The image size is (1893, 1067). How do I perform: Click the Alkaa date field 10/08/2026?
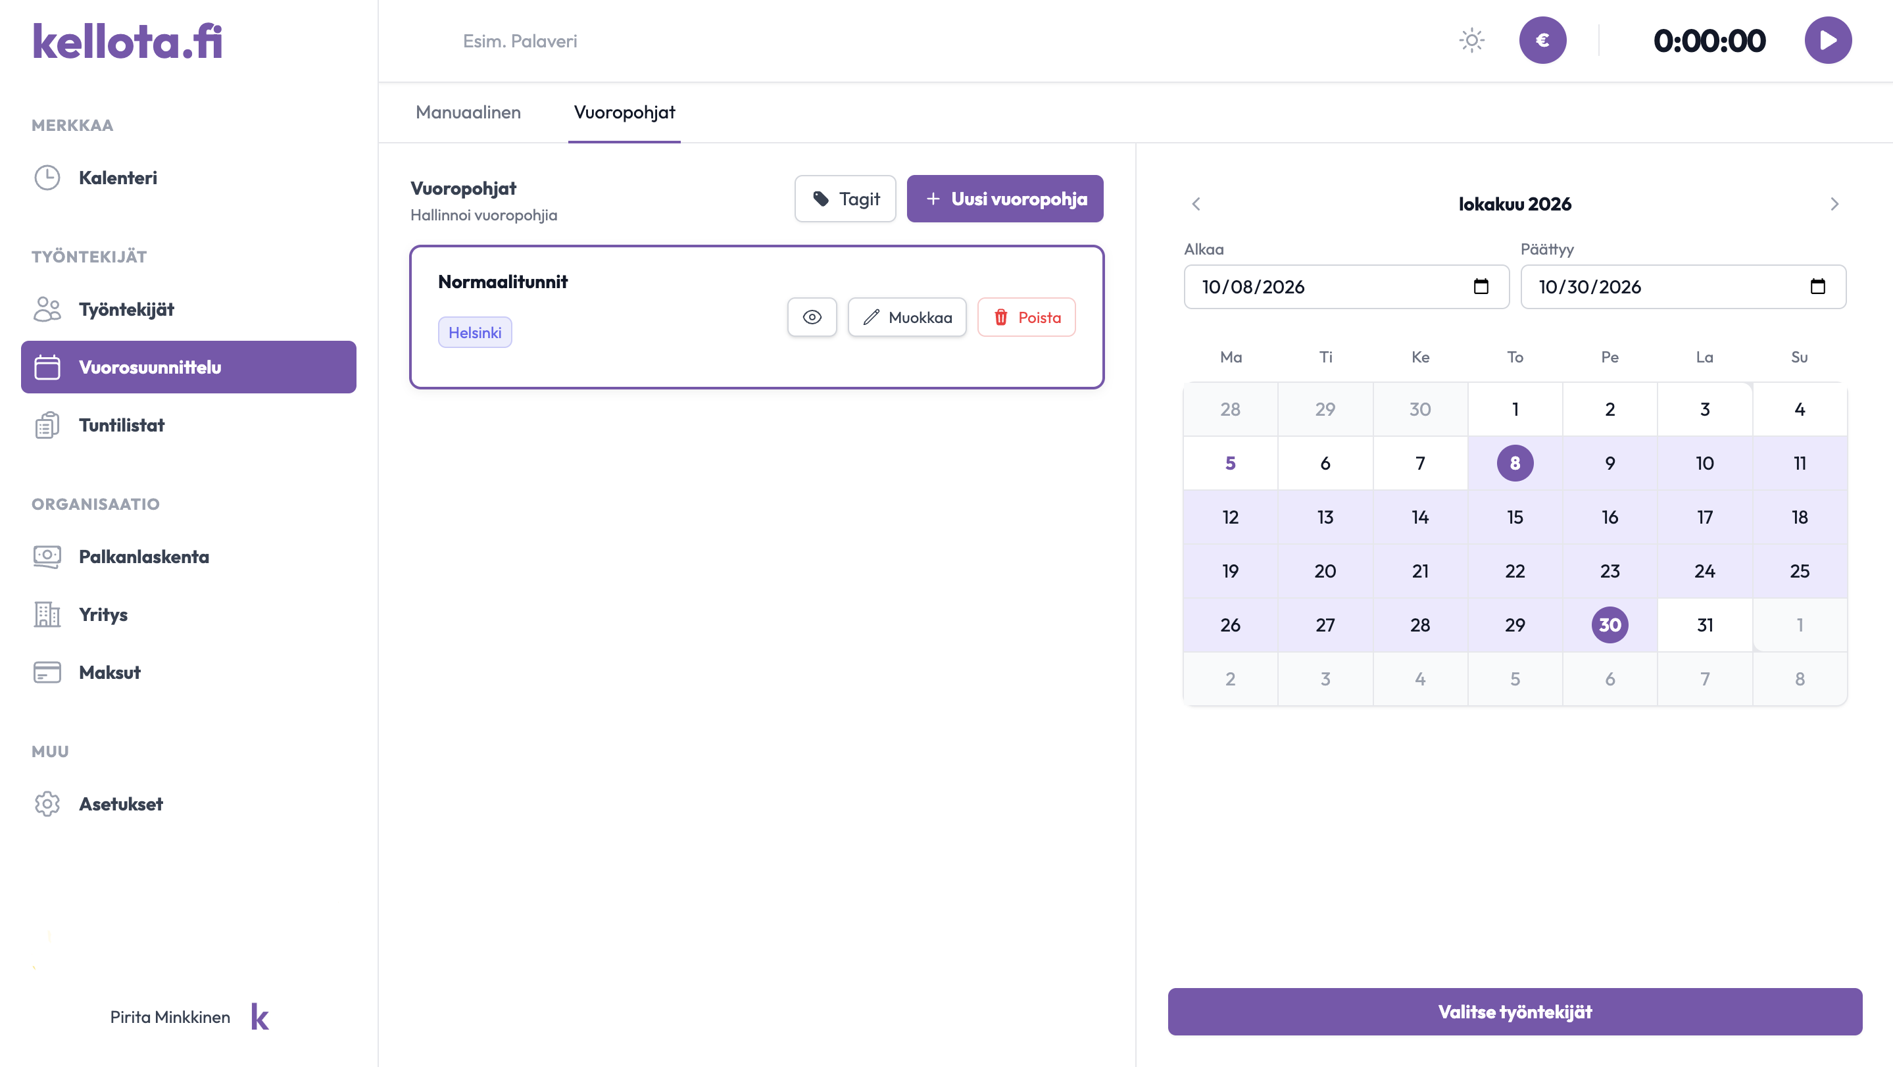[1346, 287]
